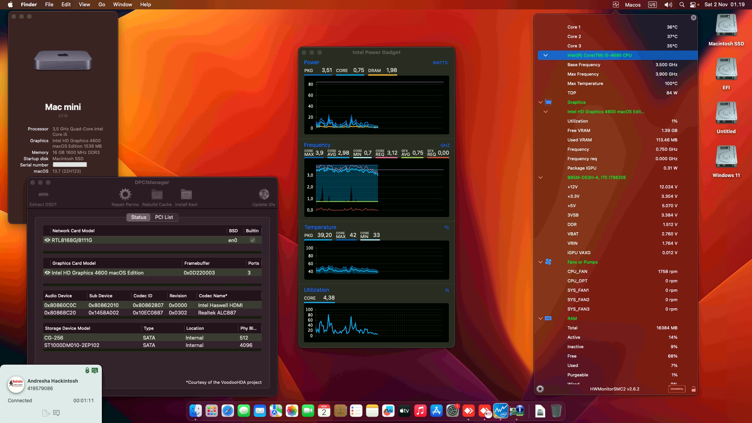Open Intel Power Gadget from the Dock
The image size is (752, 423).
click(x=501, y=411)
